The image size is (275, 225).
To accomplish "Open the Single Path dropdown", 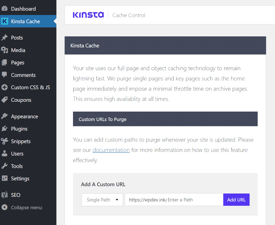I will pyautogui.click(x=102, y=200).
